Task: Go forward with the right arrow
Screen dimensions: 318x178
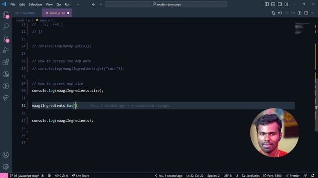Action: pos(100,4)
